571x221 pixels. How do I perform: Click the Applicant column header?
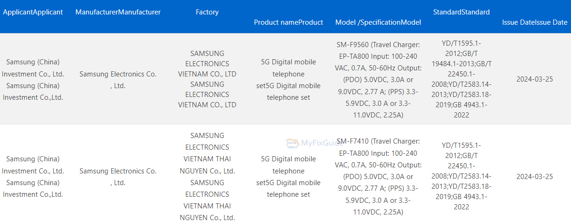point(33,12)
